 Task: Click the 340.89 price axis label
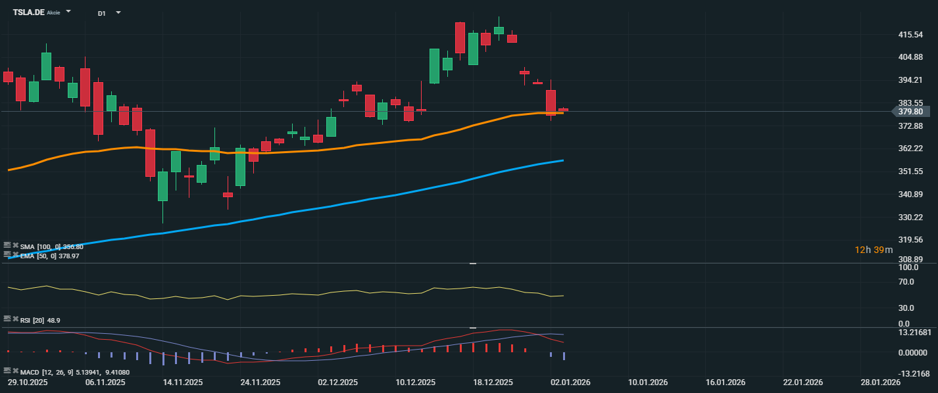click(910, 195)
